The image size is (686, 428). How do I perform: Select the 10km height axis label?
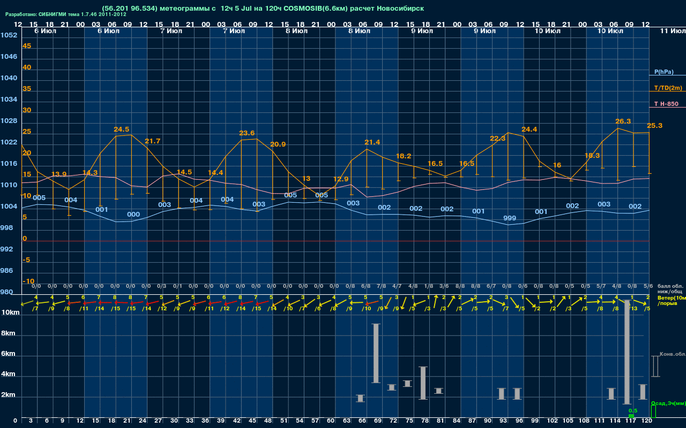[10, 312]
